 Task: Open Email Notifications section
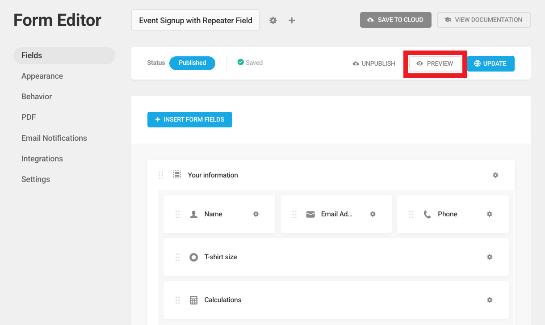point(54,138)
